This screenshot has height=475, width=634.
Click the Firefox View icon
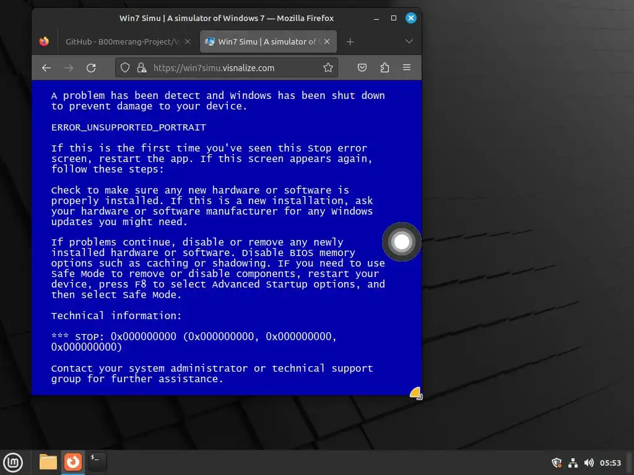(x=44, y=41)
